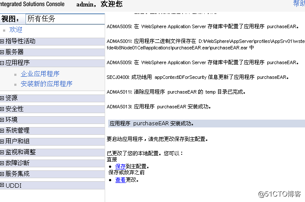Select 监视和调整 menu label
This screenshot has height=202, width=305.
tap(20, 152)
